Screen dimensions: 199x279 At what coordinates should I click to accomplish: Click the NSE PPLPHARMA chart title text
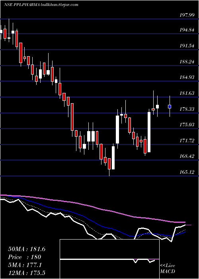tap(41, 5)
